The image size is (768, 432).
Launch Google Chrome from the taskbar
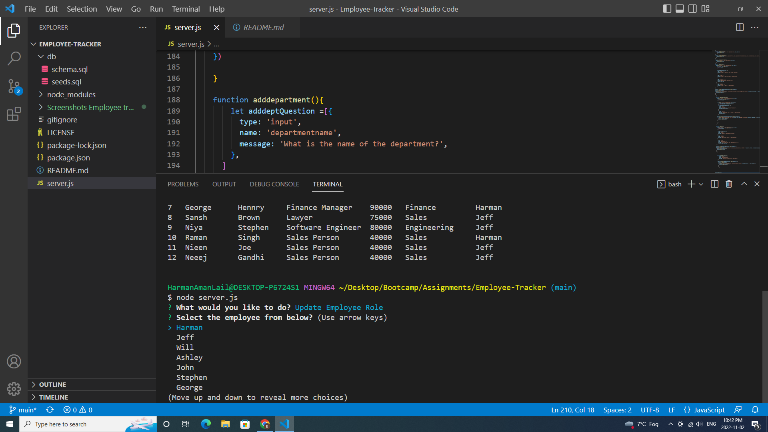pyautogui.click(x=264, y=424)
